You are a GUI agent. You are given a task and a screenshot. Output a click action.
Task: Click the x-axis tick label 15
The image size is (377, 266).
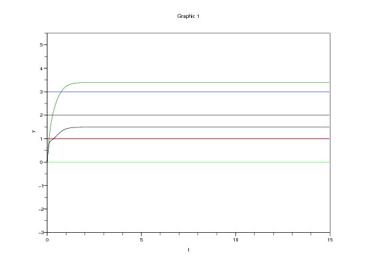(x=330, y=240)
